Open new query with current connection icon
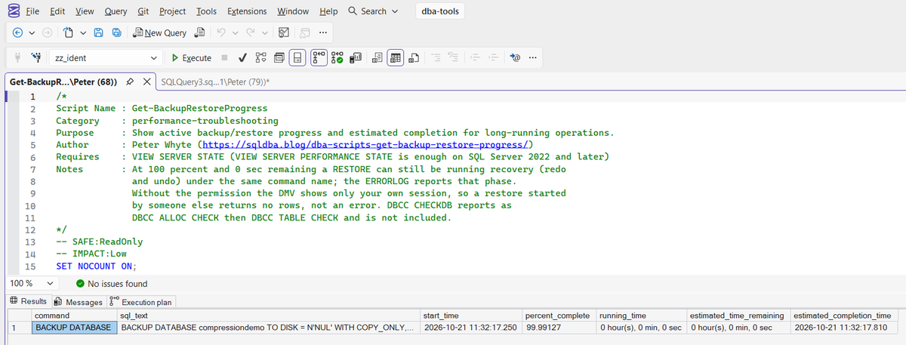 click(200, 32)
